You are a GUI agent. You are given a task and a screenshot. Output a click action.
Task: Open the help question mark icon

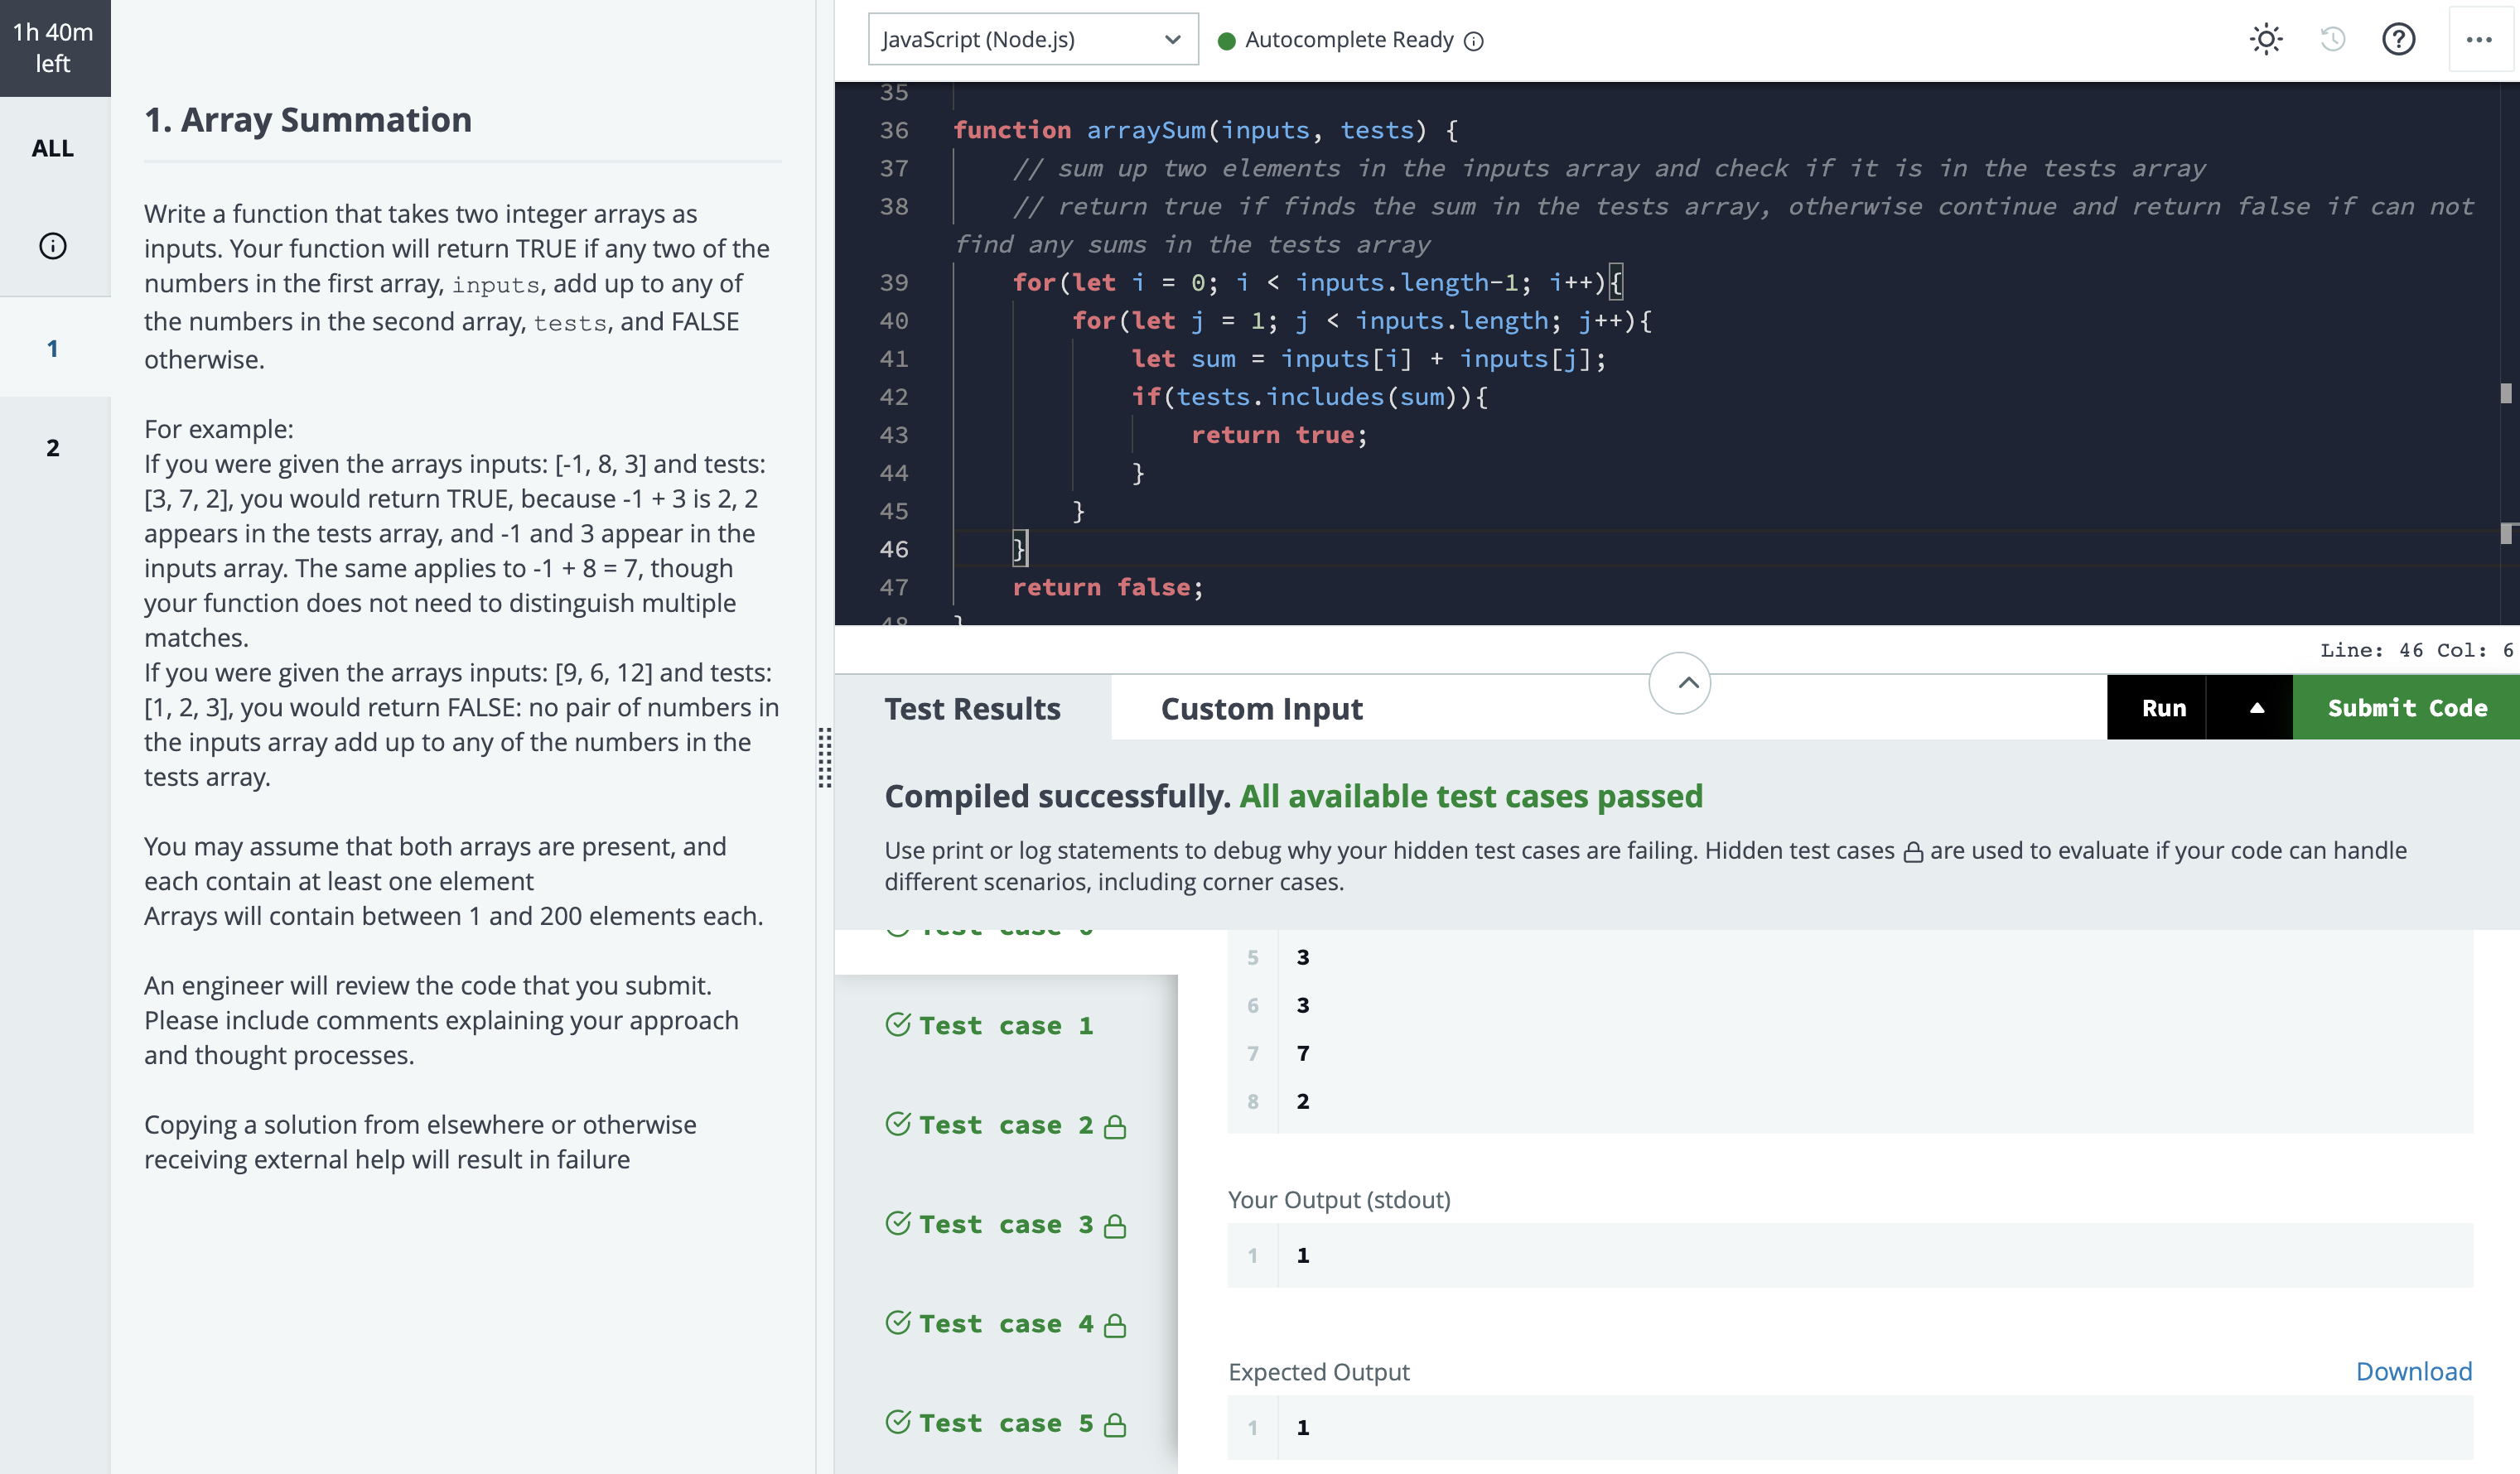point(2398,40)
